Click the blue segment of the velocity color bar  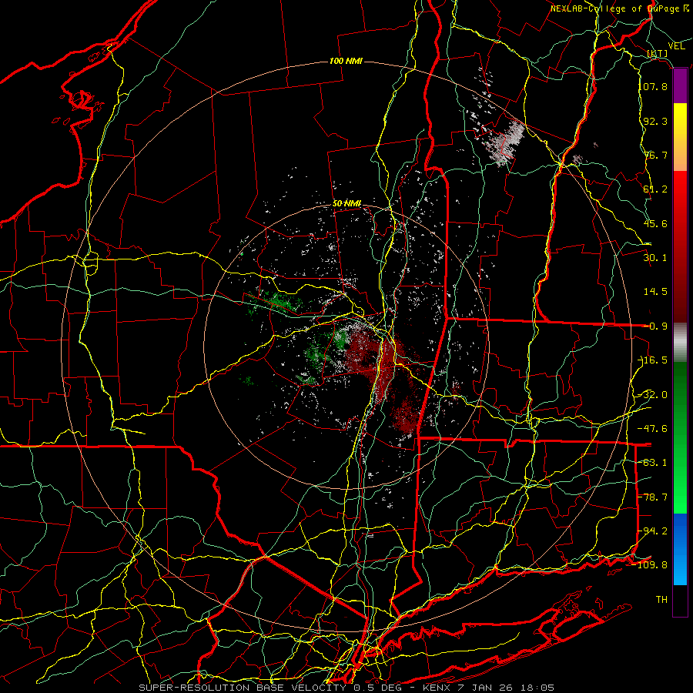(680, 549)
